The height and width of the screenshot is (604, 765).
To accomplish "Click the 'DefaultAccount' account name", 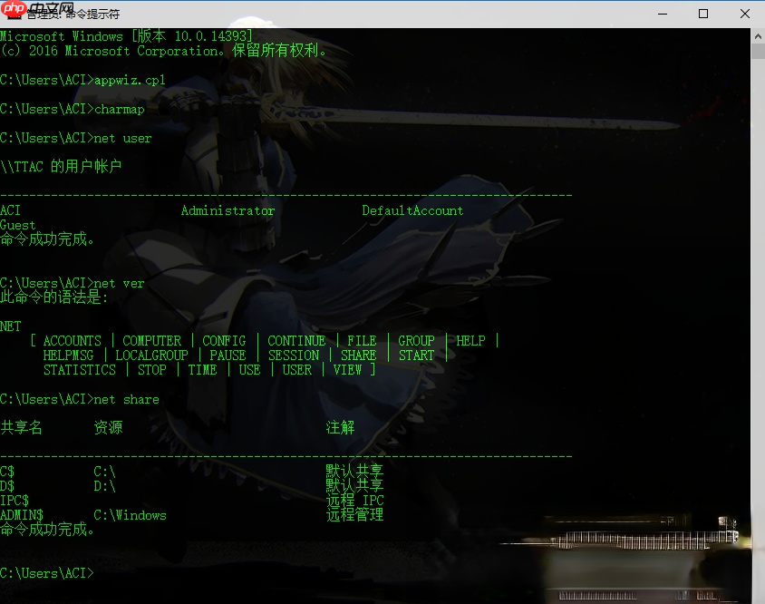I will click(x=412, y=210).
